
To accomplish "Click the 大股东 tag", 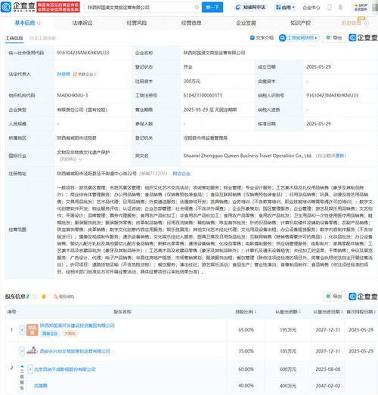I will pyautogui.click(x=70, y=334).
